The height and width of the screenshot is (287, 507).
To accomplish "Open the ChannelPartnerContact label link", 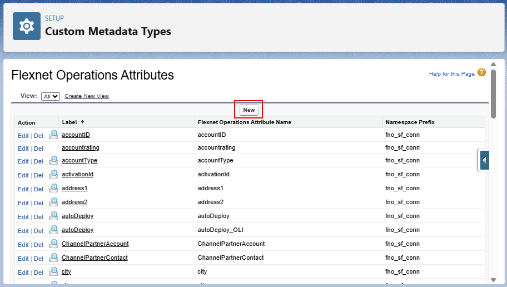I will pos(95,258).
